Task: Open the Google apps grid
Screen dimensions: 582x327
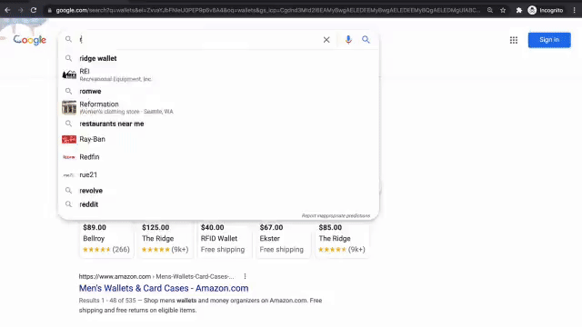Action: coord(514,40)
